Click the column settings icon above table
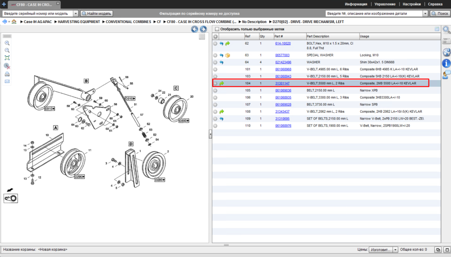Image resolution: width=451 pixels, height=257 pixels. tap(437, 29)
